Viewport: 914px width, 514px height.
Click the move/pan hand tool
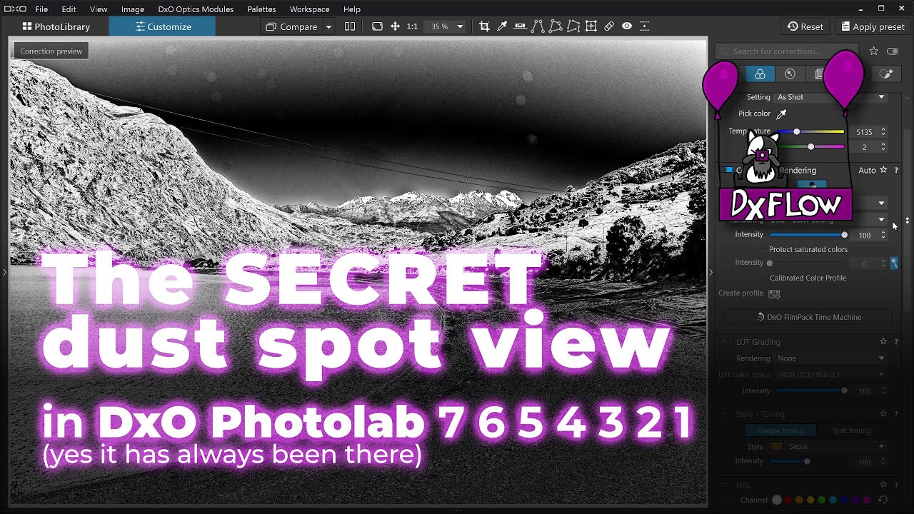395,26
